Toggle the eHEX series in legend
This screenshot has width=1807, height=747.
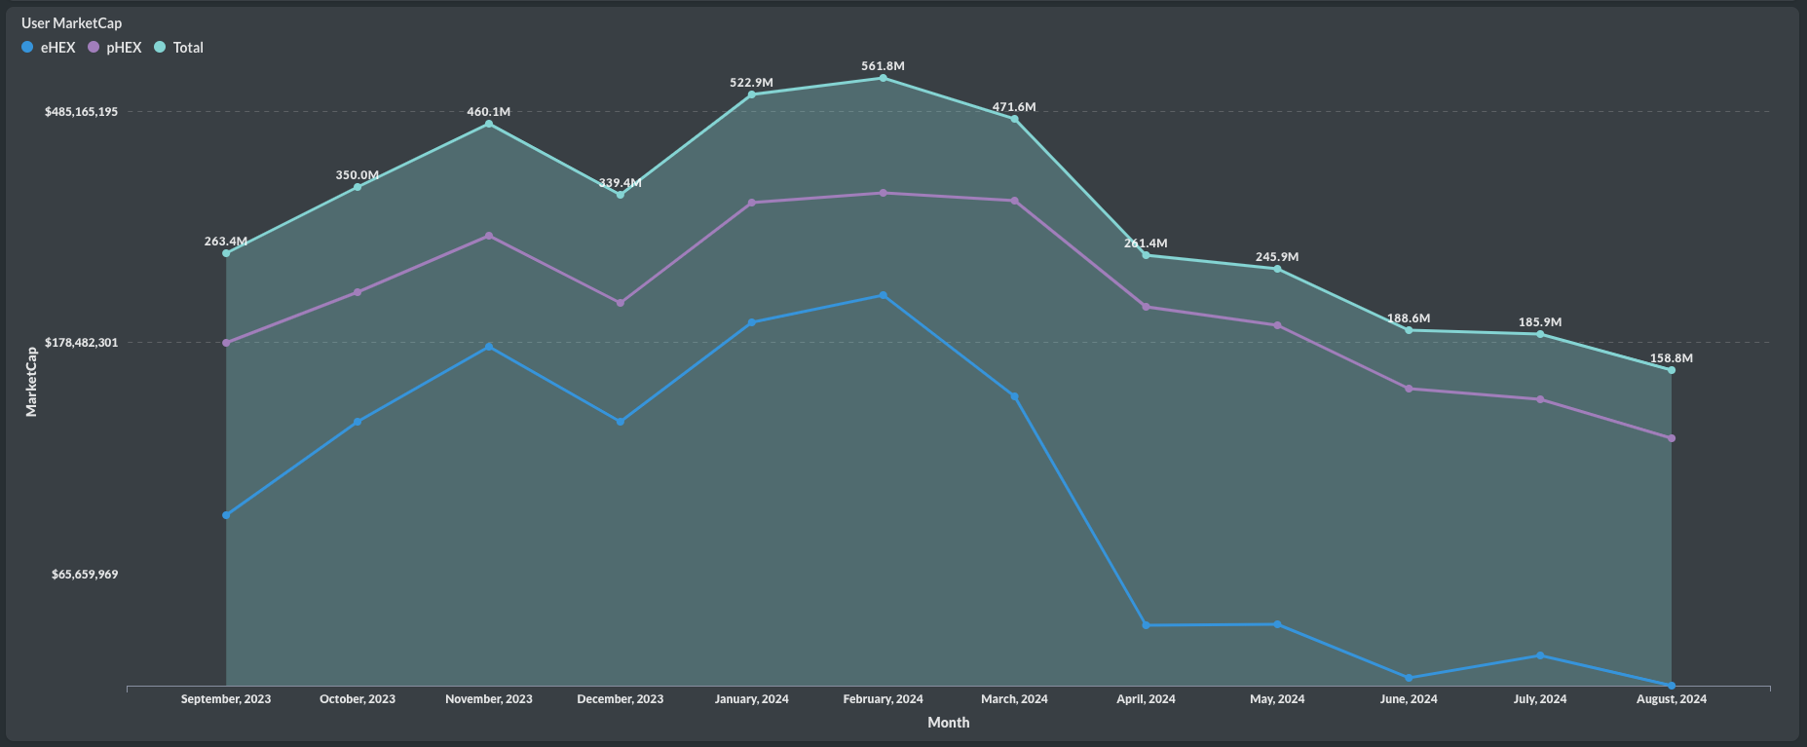click(49, 47)
